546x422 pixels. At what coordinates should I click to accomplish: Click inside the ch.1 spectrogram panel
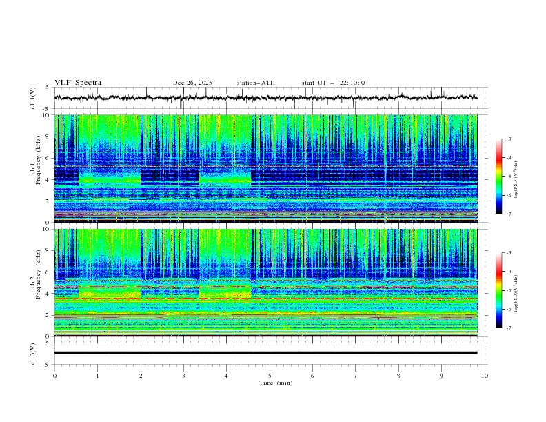[265, 168]
